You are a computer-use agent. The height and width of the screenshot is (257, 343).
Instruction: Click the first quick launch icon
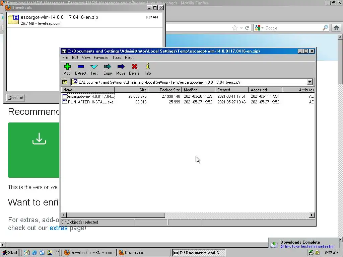point(27,253)
